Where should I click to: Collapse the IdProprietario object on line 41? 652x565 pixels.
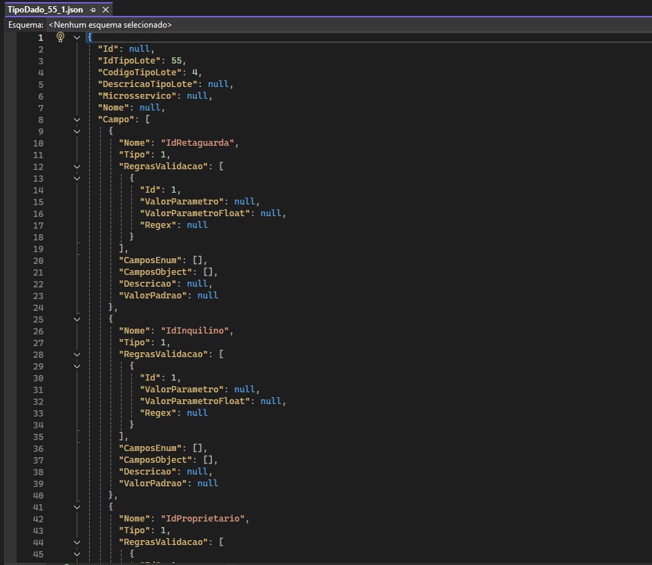77,507
